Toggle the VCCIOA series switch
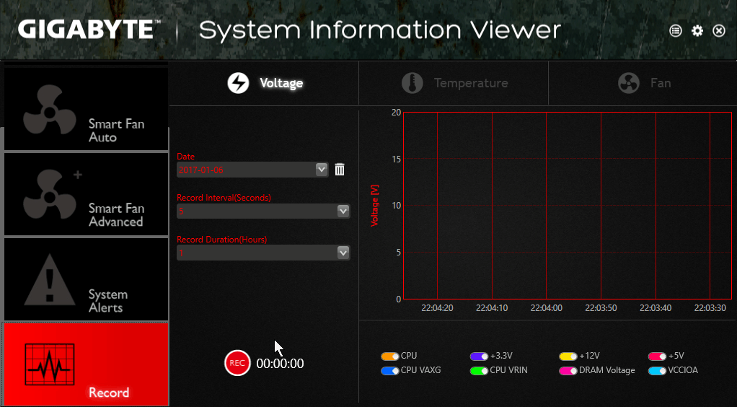This screenshot has height=407, width=737. [x=657, y=371]
